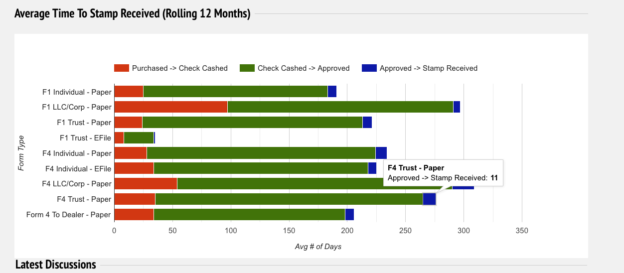Click the F1 LLC/Corp - Paper axis label
This screenshot has height=273, width=624.
click(x=77, y=107)
